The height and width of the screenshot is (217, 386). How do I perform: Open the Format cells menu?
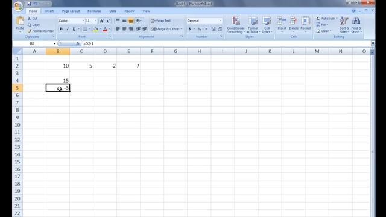[306, 25]
